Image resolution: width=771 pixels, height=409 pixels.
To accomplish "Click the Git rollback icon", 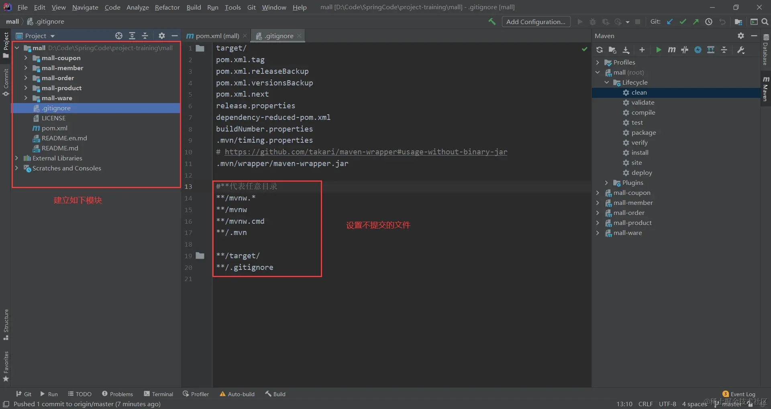I will click(x=722, y=22).
